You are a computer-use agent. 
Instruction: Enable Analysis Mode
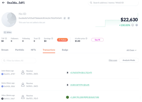(x=129, y=60)
